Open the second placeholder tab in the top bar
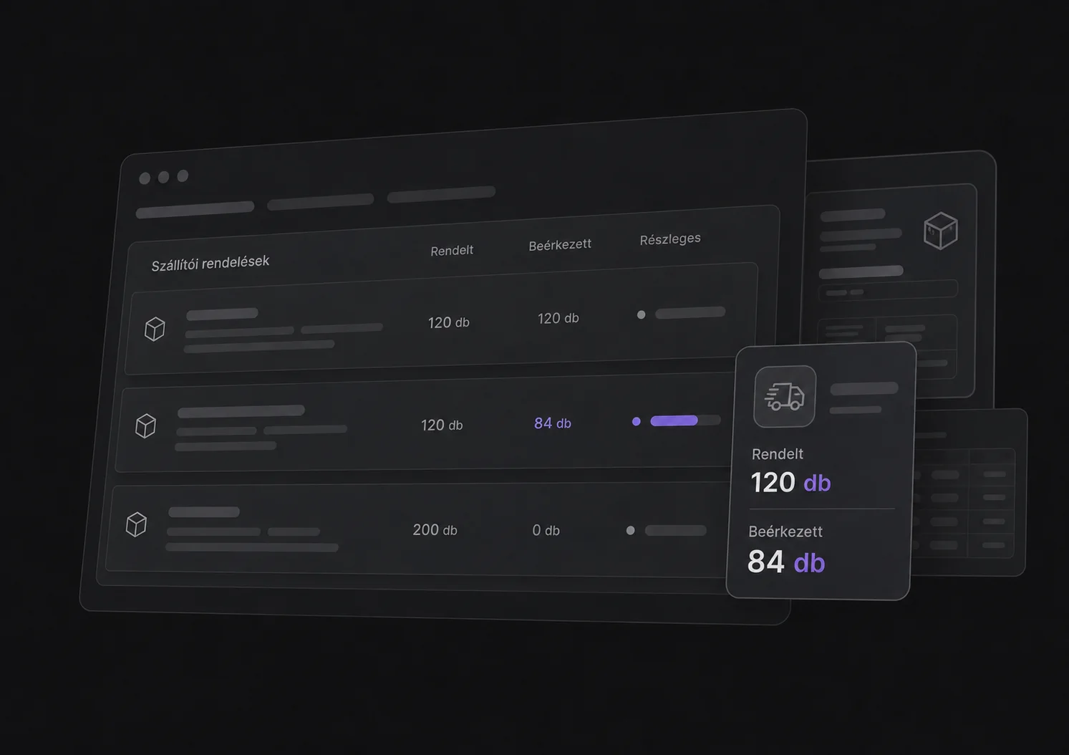This screenshot has height=755, width=1069. click(x=320, y=201)
